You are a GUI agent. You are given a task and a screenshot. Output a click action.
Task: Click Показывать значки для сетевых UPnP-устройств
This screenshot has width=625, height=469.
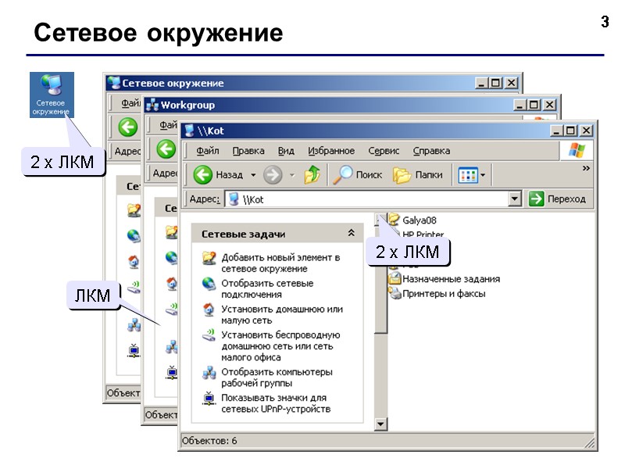pos(276,403)
